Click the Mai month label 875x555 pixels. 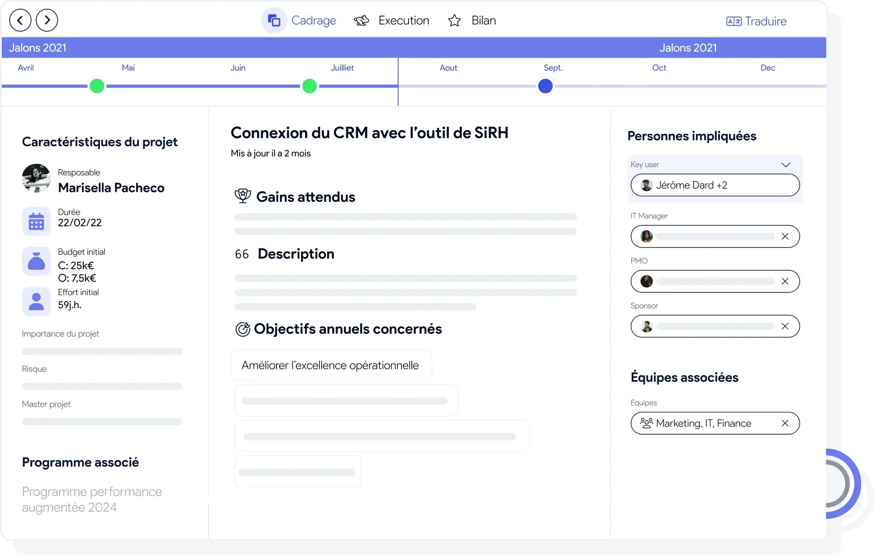click(128, 68)
